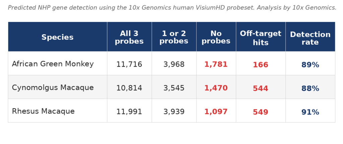Click the red 1,781 no-probes value
Viewport: 343px width, 144px height.
click(216, 65)
